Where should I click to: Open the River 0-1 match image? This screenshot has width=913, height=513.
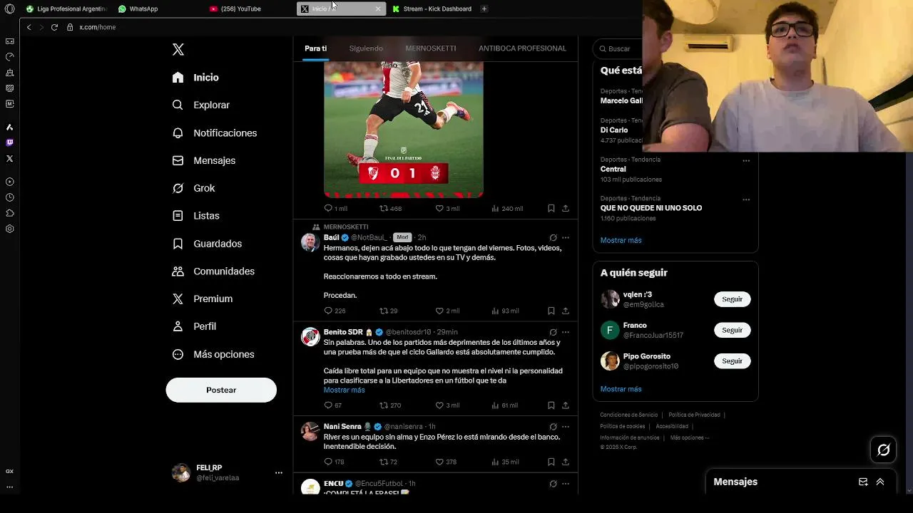click(404, 129)
